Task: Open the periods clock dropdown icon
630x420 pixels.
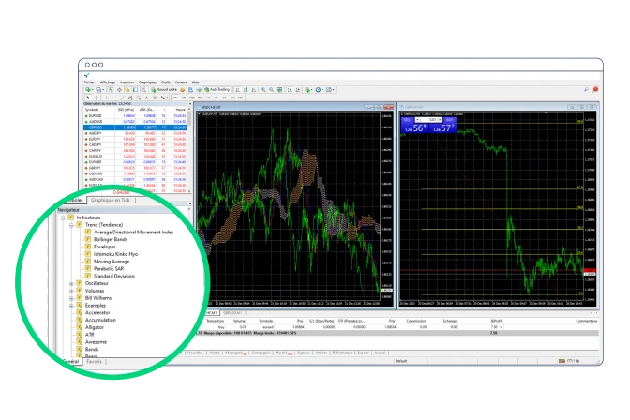Action: [319, 90]
